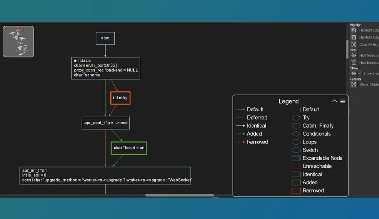Screen dimensions: 379x219
Task: Open the dropdown arrow beside Show Hidden eye
Action: click(359, 74)
